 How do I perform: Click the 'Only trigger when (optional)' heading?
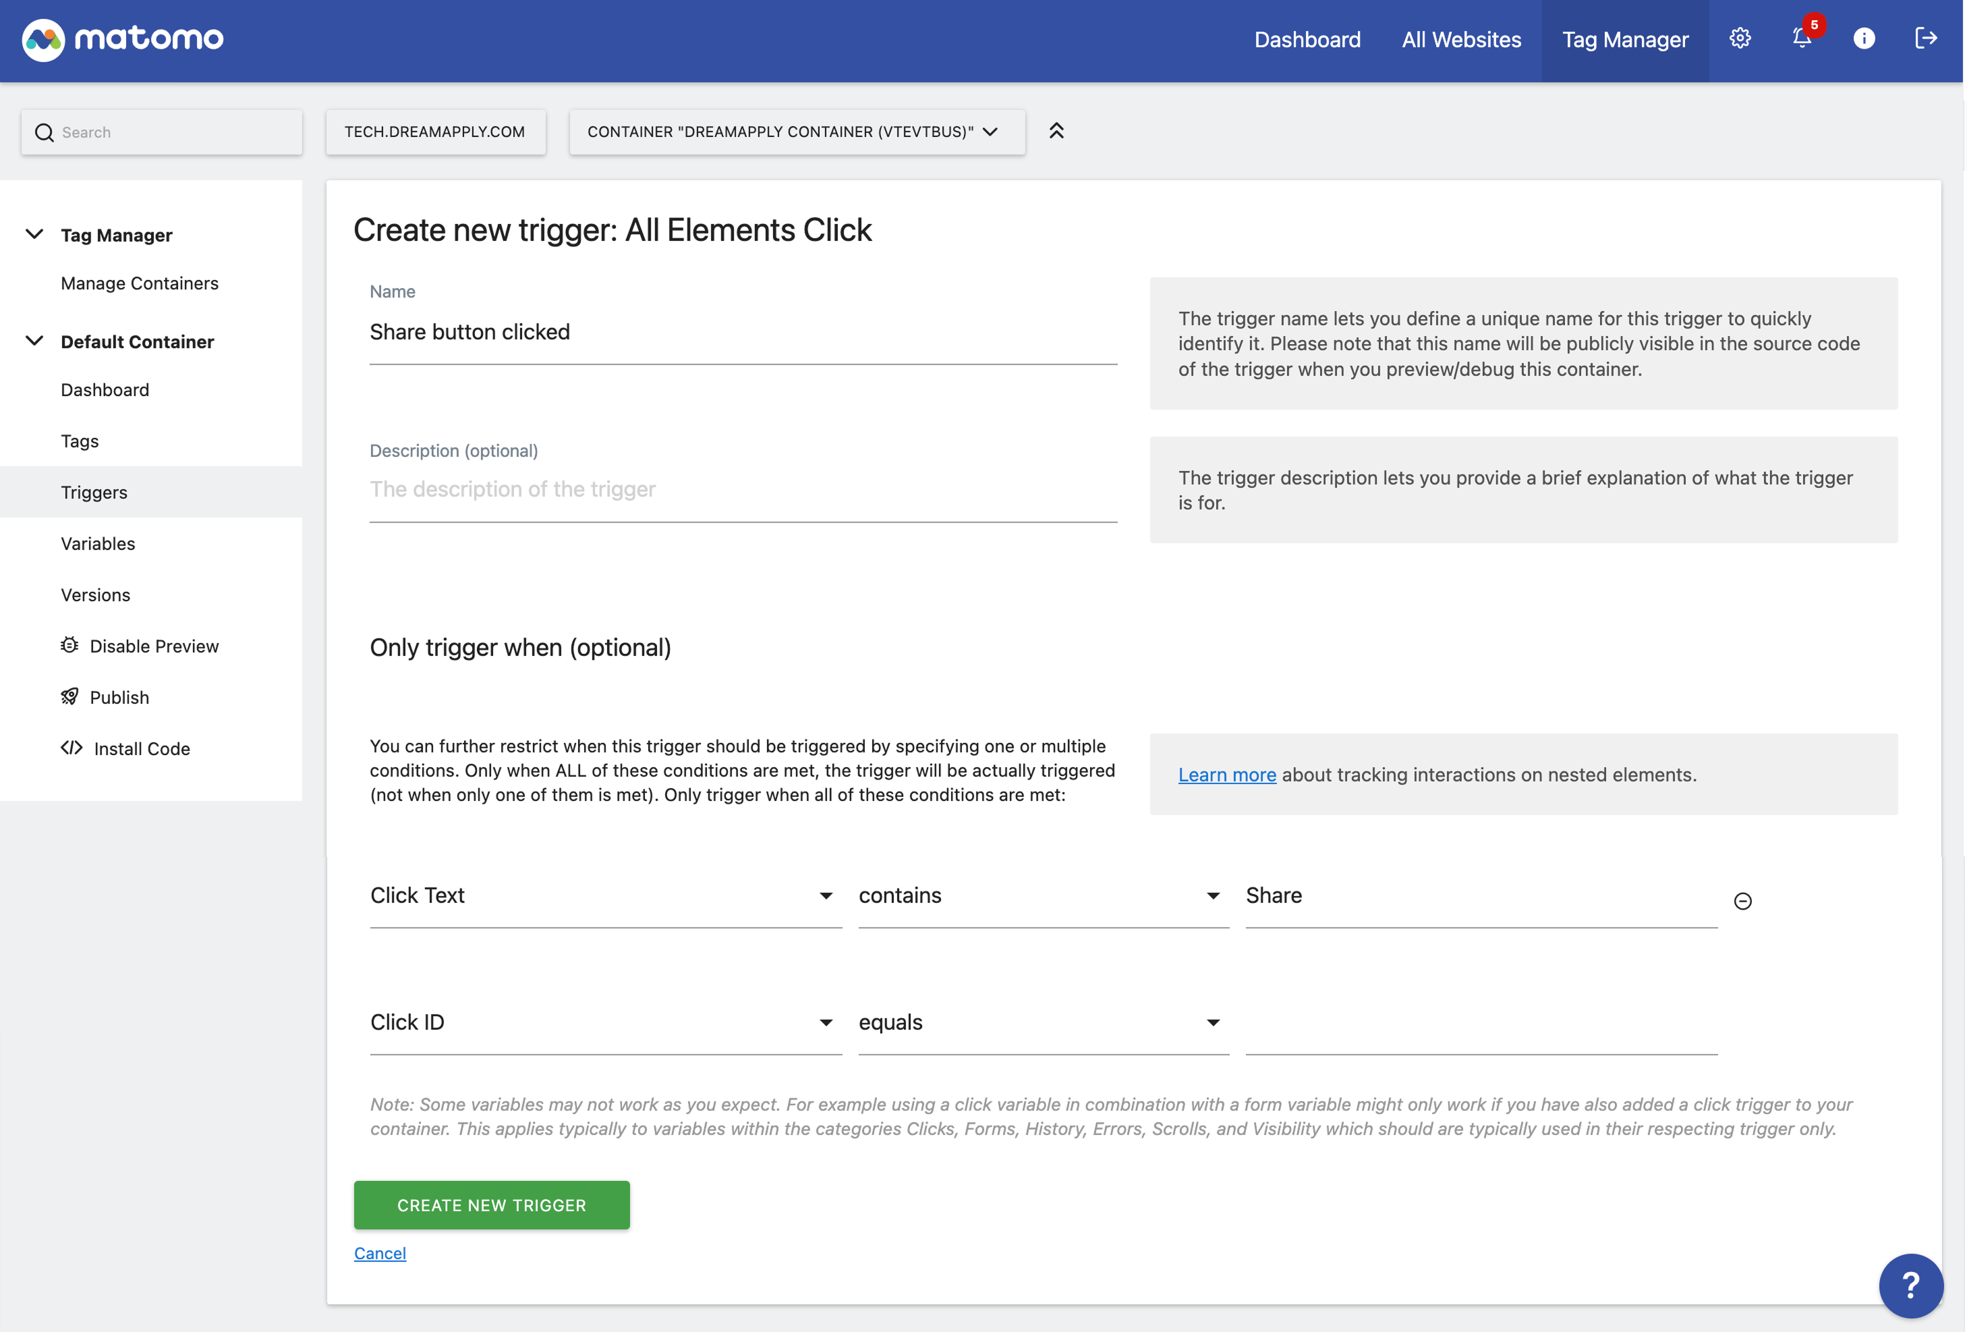(x=521, y=647)
